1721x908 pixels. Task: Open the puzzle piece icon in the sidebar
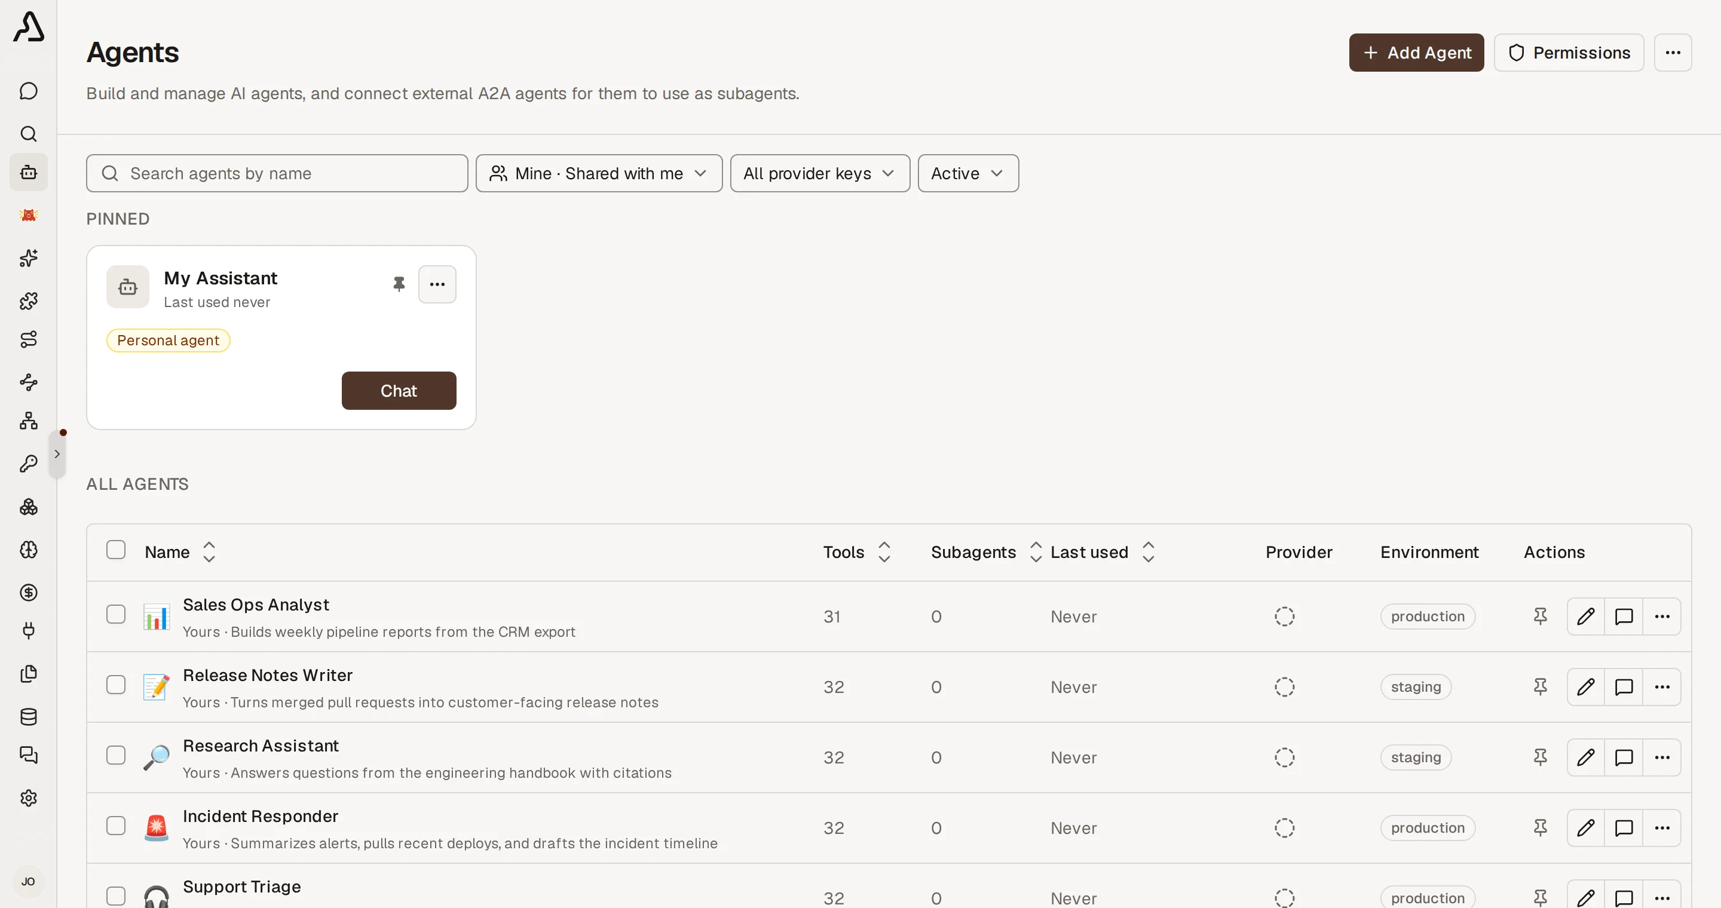pos(28,300)
